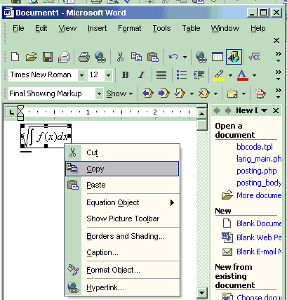The height and width of the screenshot is (300, 287).
Task: Open highlight color dropdown arrow
Action: click(230, 75)
